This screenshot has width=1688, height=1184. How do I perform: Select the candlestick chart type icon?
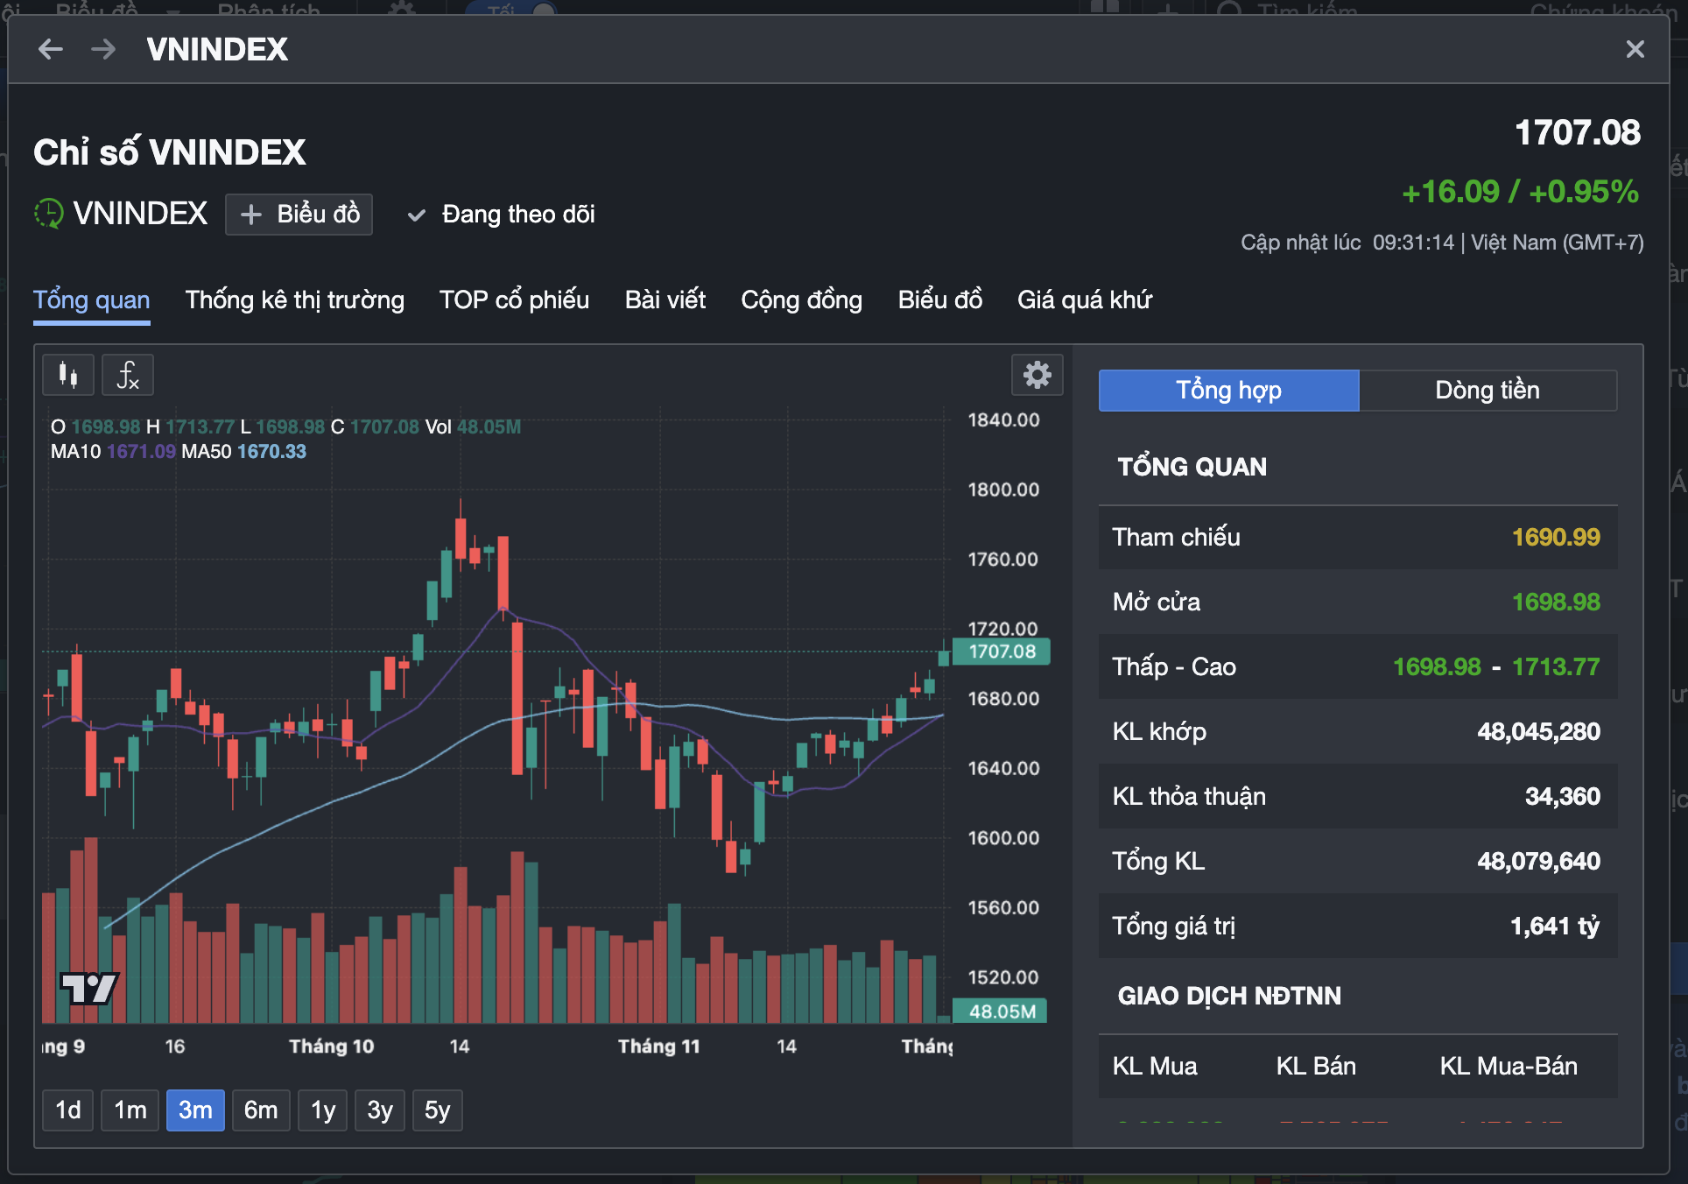point(68,375)
